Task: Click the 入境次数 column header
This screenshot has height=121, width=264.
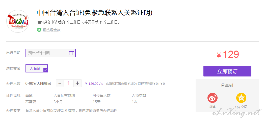Action: click(139, 95)
